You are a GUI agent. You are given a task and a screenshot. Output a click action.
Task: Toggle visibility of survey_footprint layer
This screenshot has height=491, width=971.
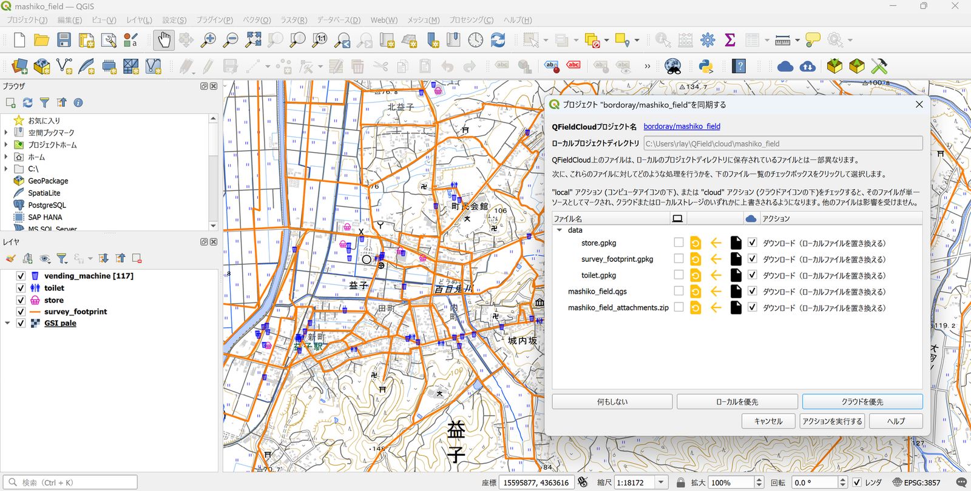click(21, 312)
